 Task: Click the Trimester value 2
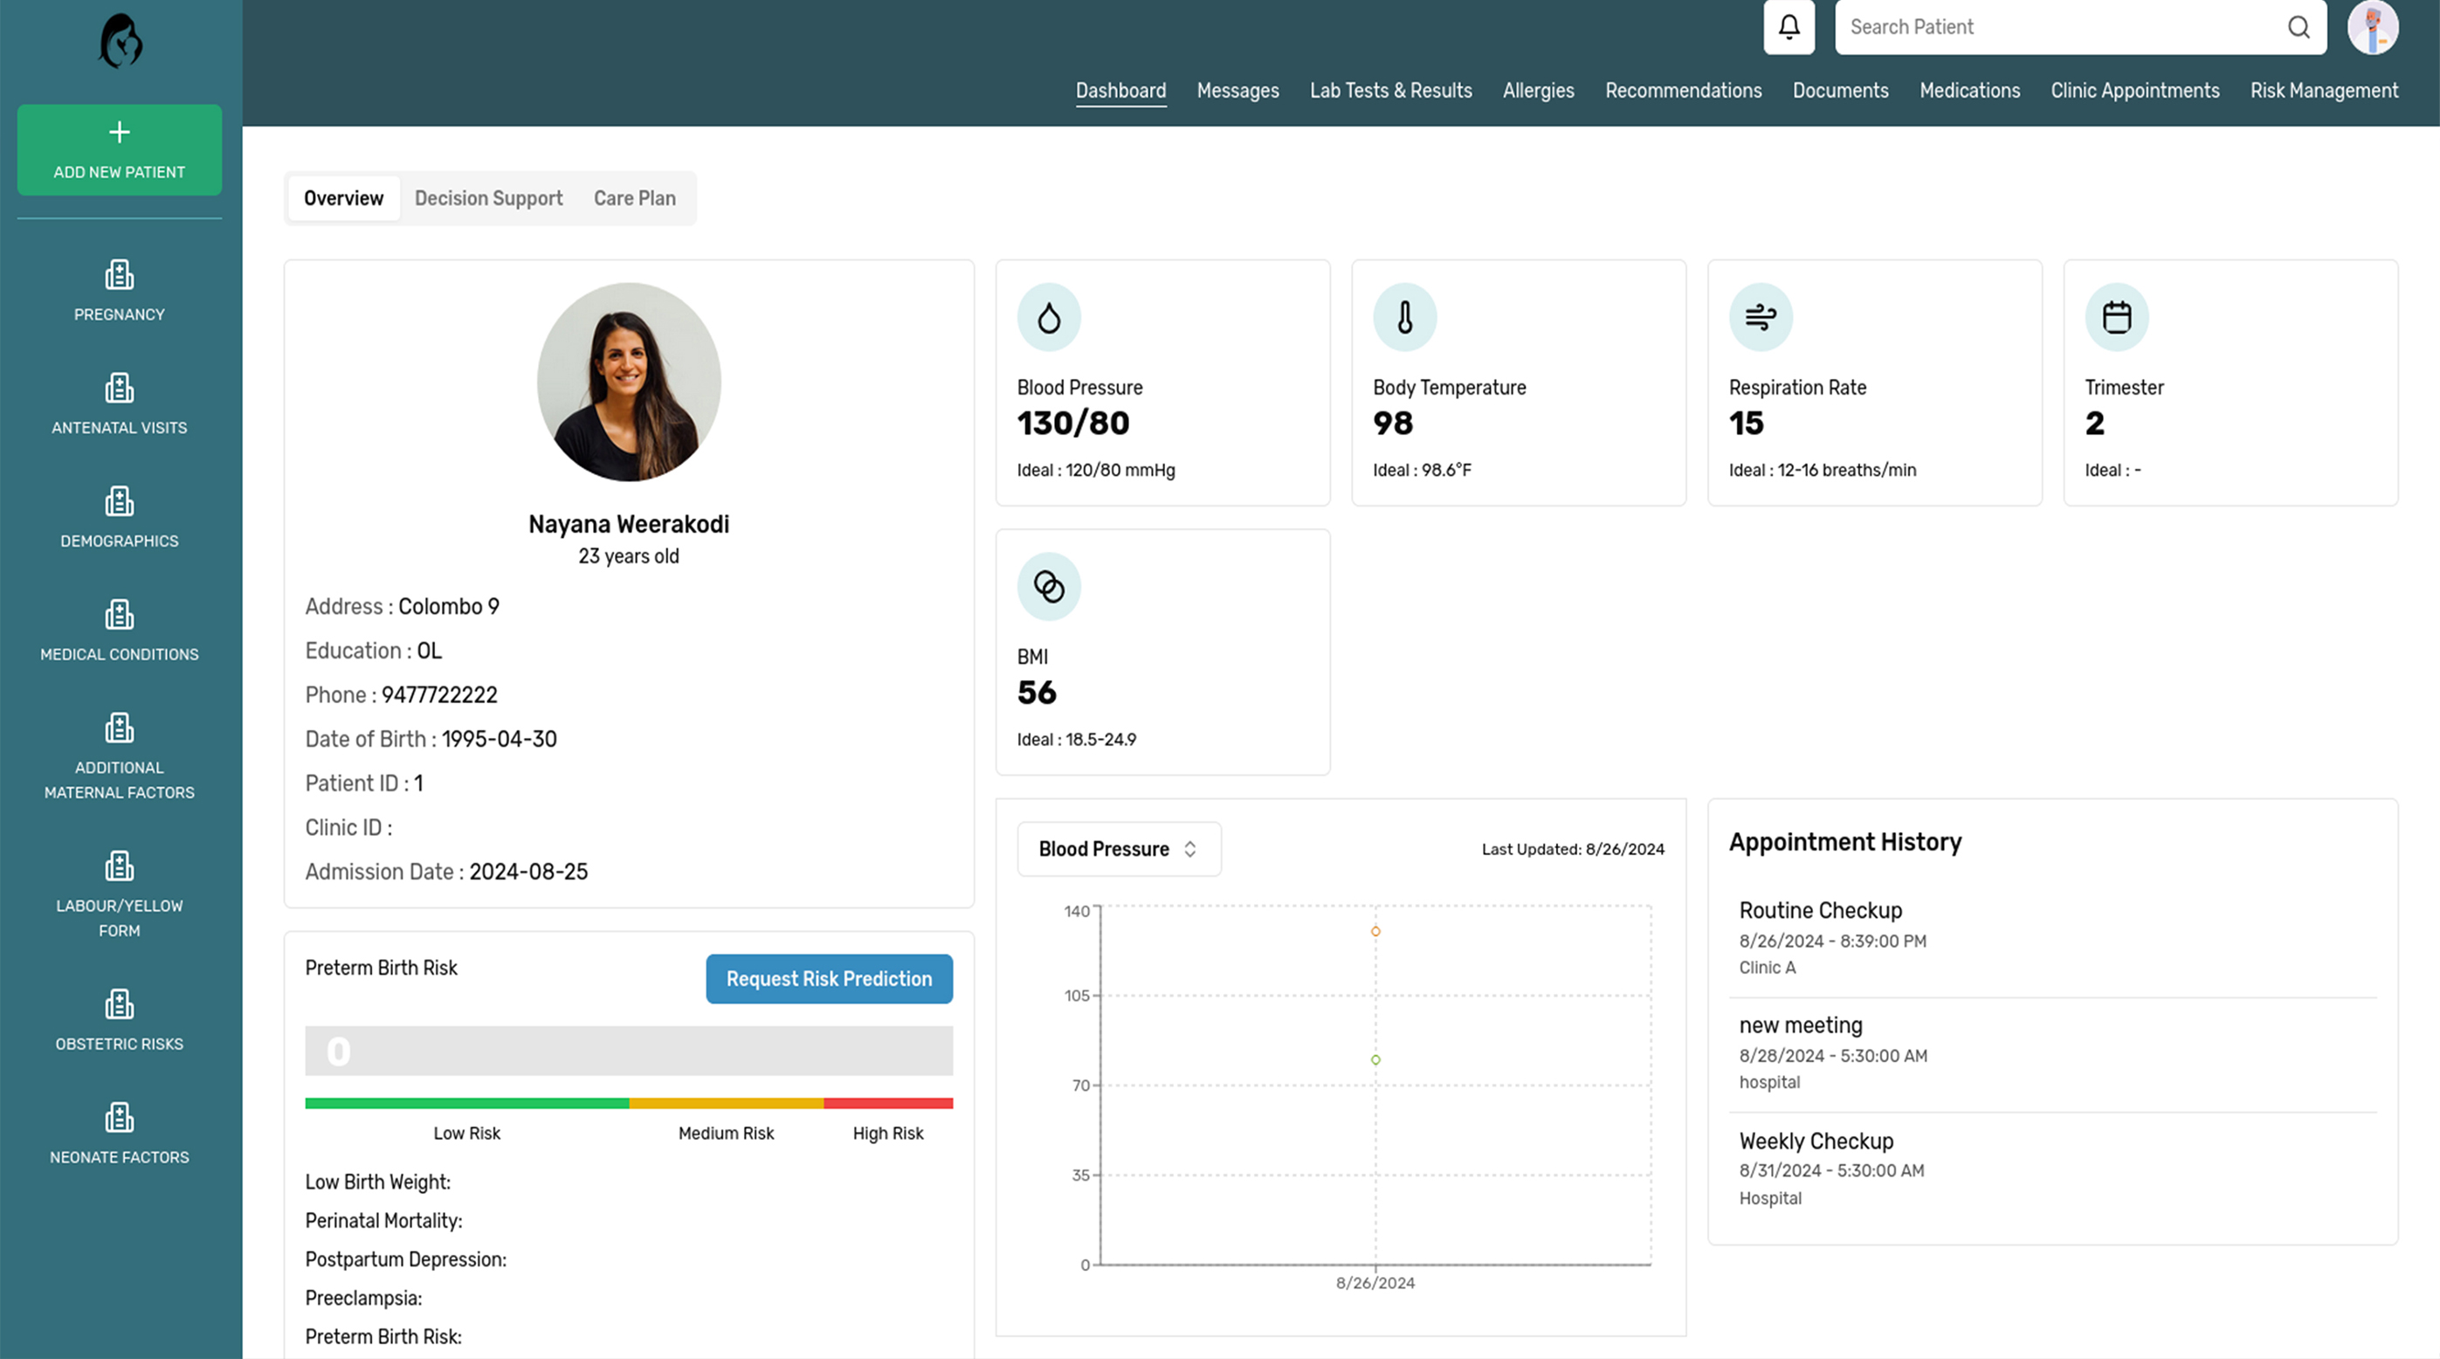tap(2094, 424)
